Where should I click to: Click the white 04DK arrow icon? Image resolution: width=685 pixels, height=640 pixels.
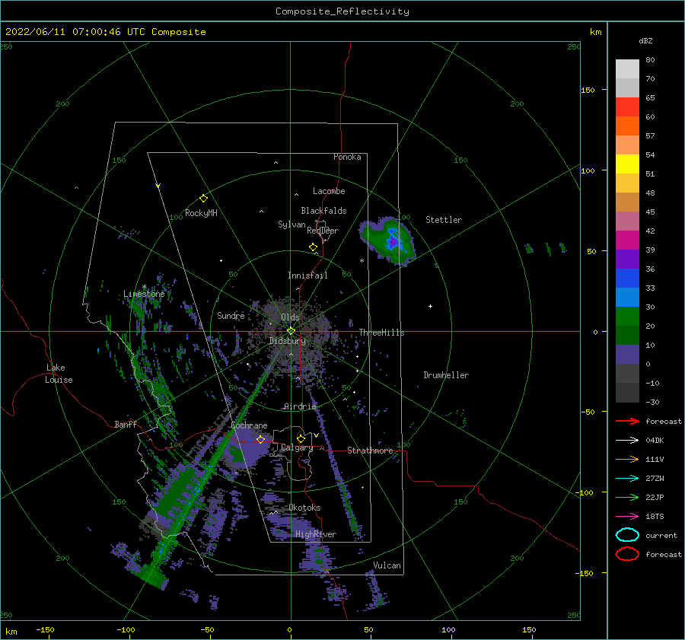click(627, 441)
